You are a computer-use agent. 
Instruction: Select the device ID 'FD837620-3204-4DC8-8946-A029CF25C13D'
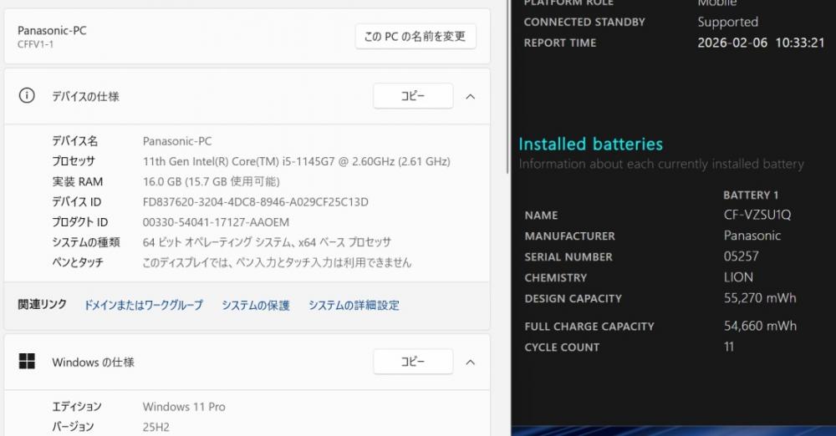[x=255, y=201]
